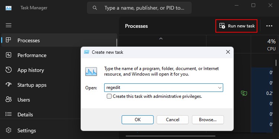Switch to the Processes tab
The width and height of the screenshot is (279, 139).
point(59,40)
